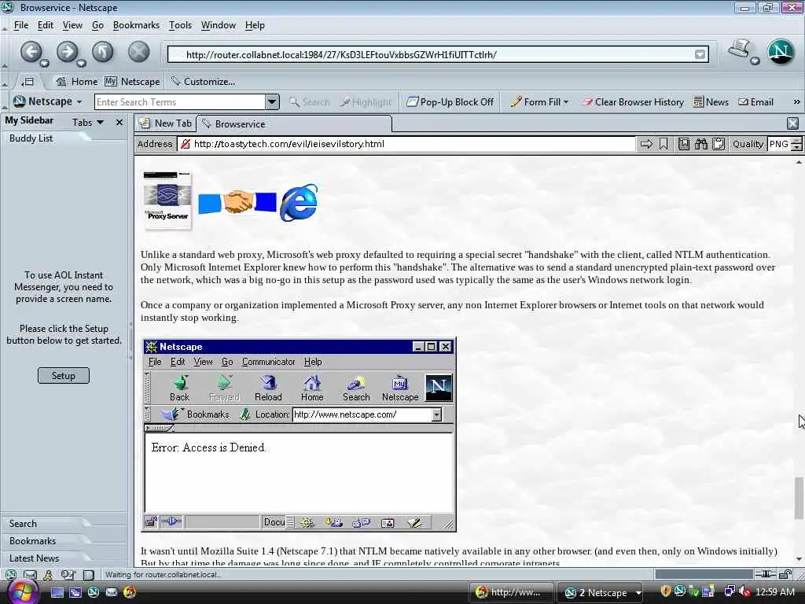This screenshot has height=604, width=805.
Task: Open the URL bar history dropdown
Action: (x=700, y=54)
